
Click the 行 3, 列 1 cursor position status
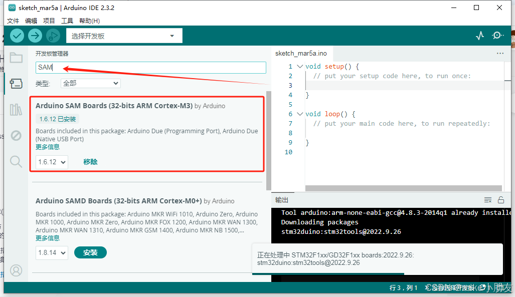[x=403, y=288]
